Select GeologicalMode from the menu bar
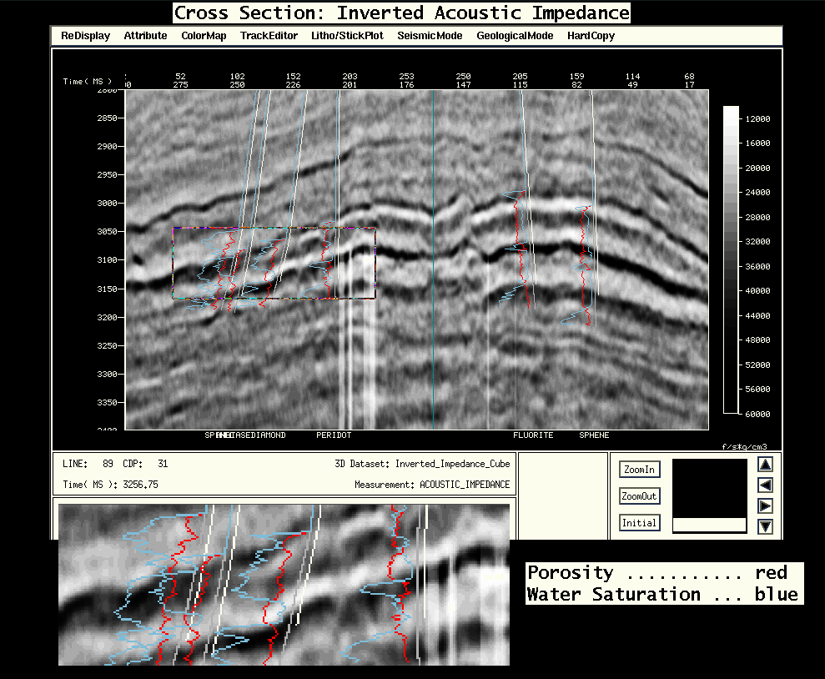The height and width of the screenshot is (679, 825). click(515, 36)
